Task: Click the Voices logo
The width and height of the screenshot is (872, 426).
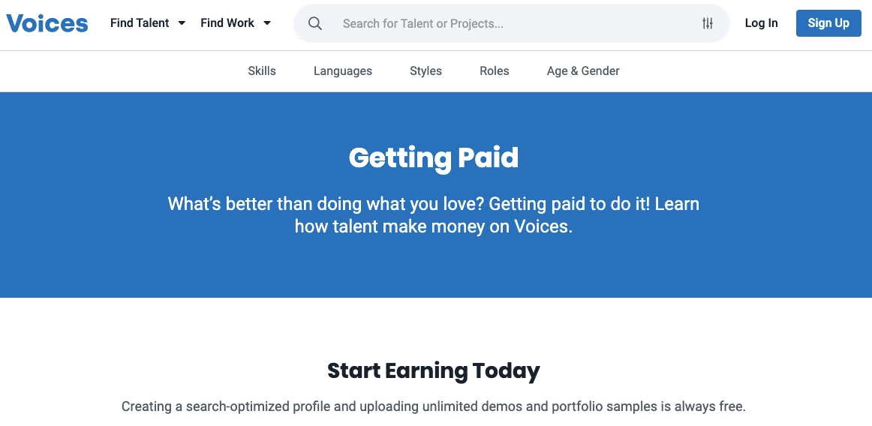Action: click(47, 23)
